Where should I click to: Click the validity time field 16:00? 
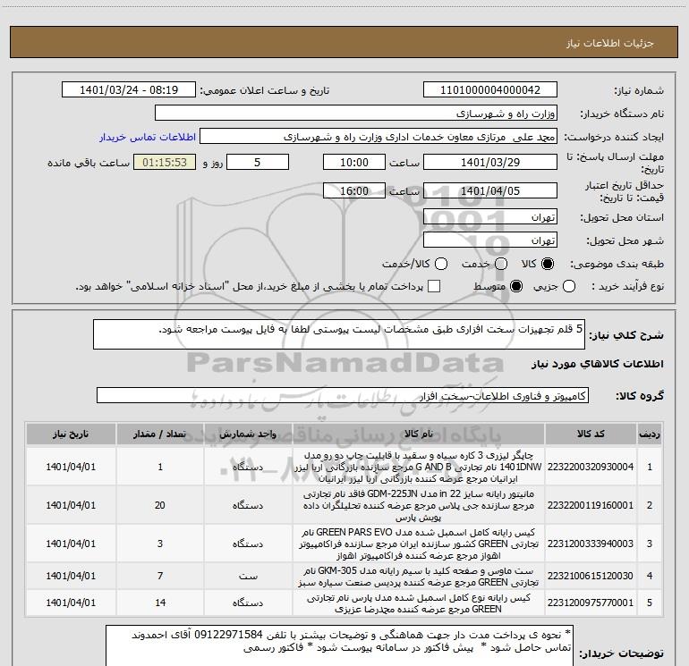(354, 190)
